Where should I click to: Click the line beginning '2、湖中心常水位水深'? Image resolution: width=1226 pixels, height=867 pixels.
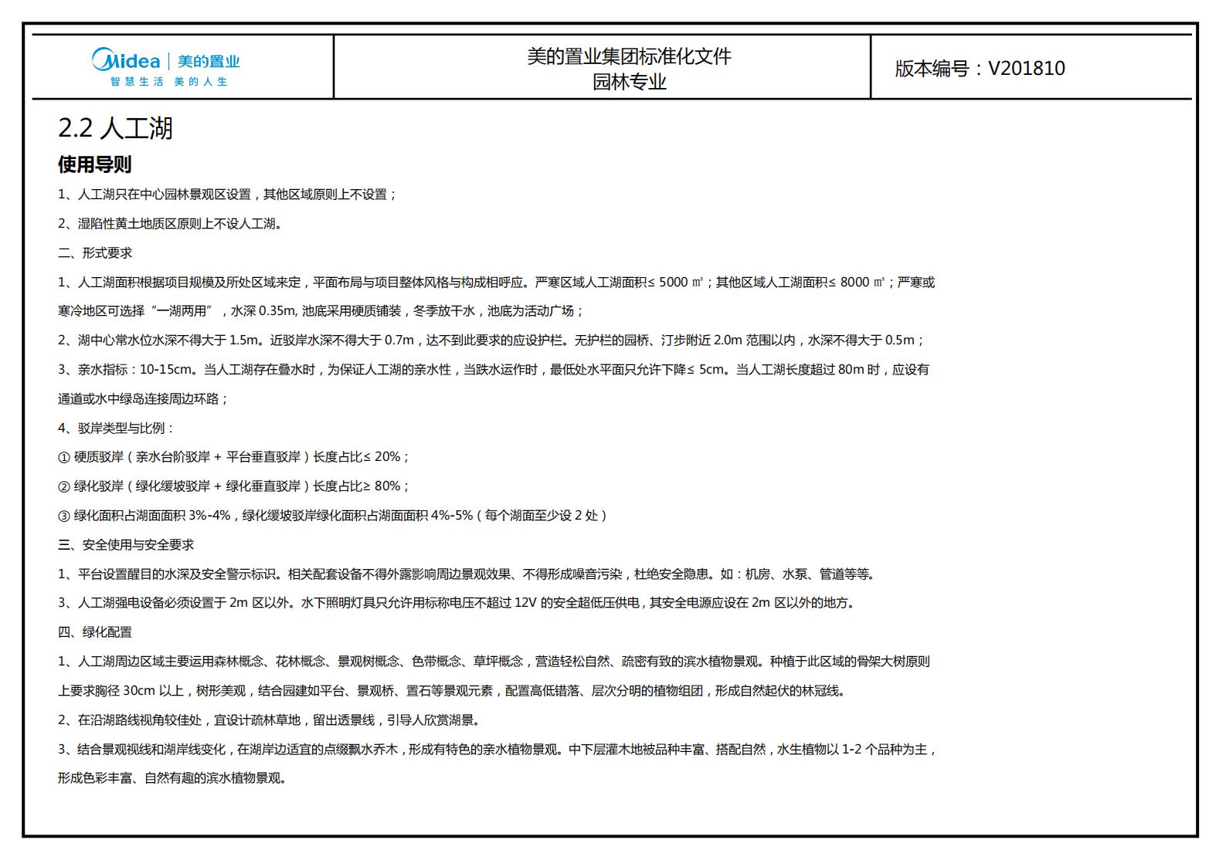pyautogui.click(x=491, y=340)
